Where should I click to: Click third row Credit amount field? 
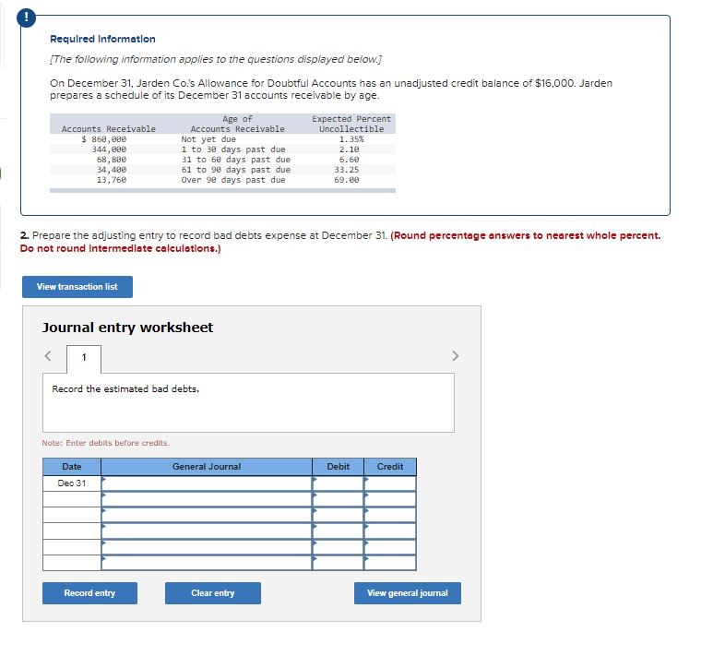click(x=390, y=515)
